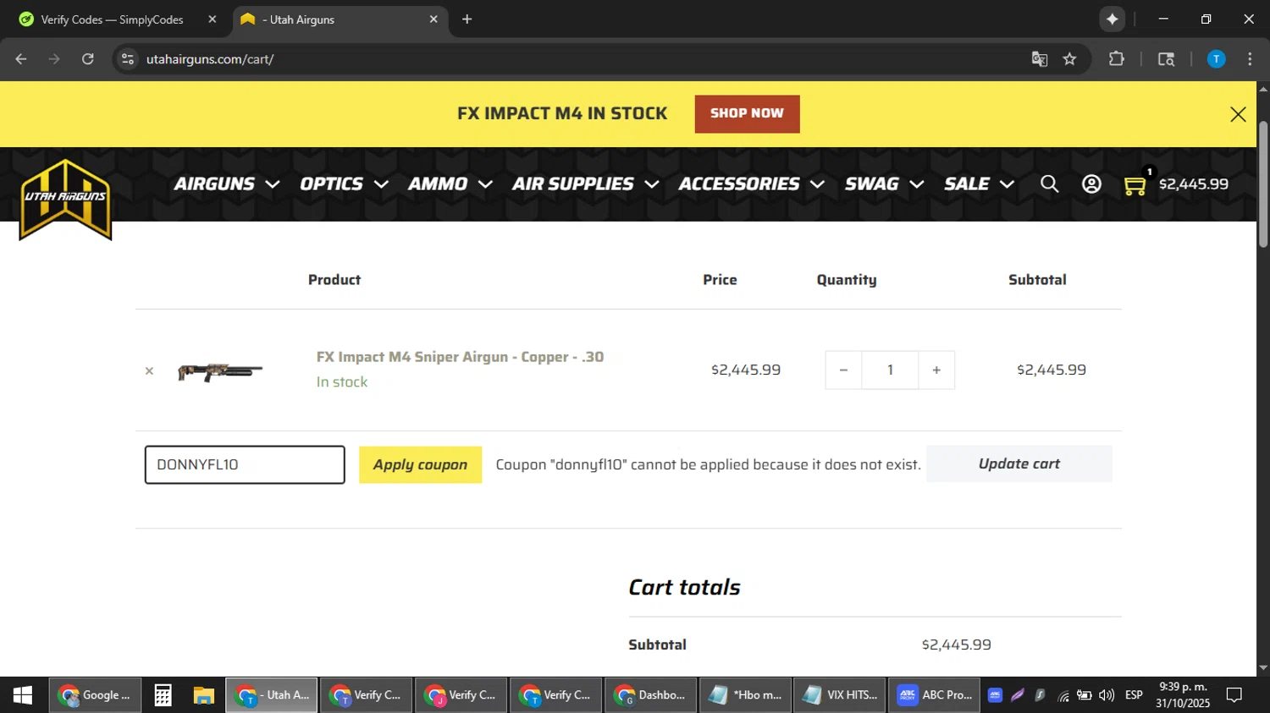This screenshot has height=713, width=1270.
Task: Click the coupon code field with DONNYFL10
Action: pyautogui.click(x=245, y=465)
